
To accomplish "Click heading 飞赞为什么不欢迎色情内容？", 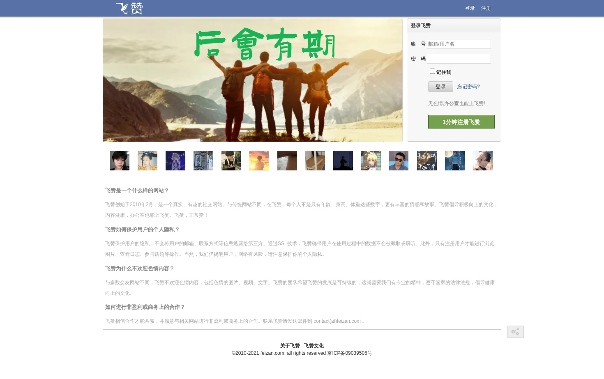I will pos(140,269).
